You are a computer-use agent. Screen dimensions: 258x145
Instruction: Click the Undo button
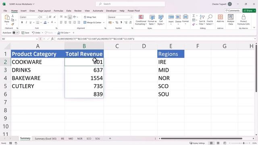[x=36, y=33]
